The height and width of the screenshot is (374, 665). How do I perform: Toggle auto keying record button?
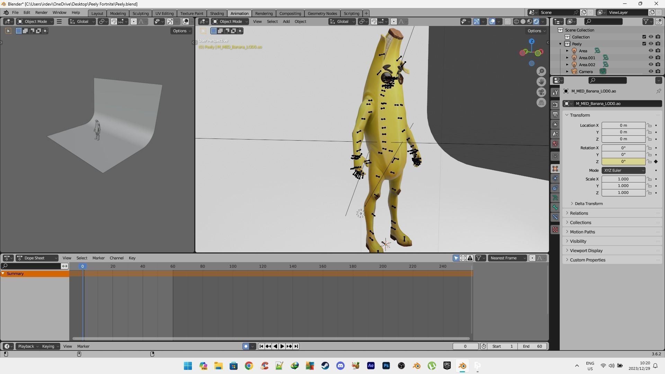coord(246,346)
